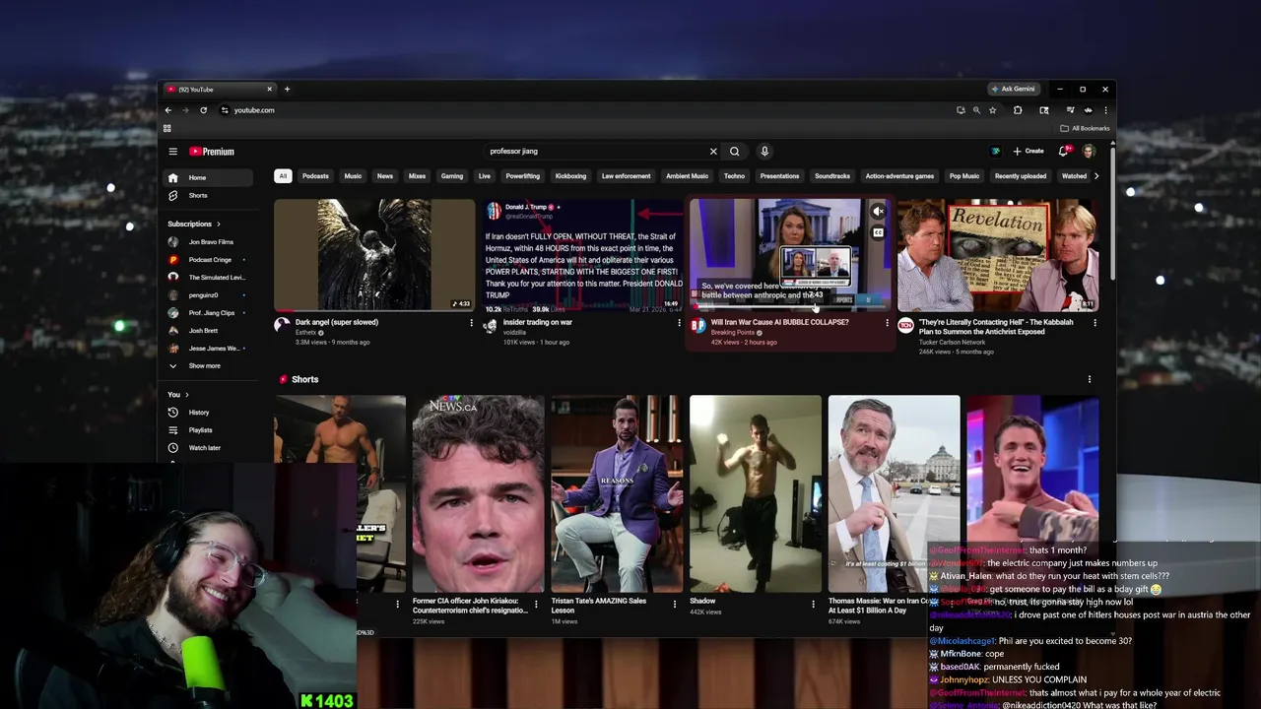This screenshot has width=1261, height=709.
Task: Open Chrome media control playlist icon
Action: 1070,110
